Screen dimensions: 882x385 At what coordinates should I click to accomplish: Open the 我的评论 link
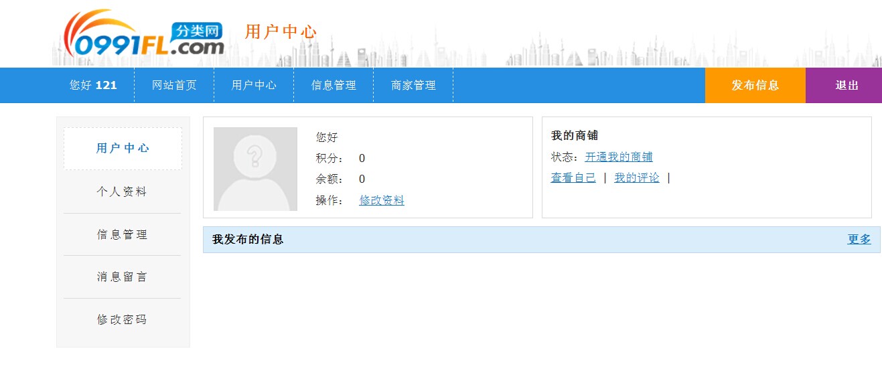[x=637, y=177]
